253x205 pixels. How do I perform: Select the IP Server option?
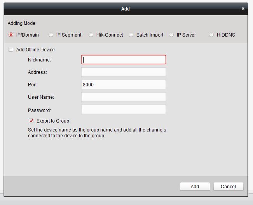[x=171, y=35]
